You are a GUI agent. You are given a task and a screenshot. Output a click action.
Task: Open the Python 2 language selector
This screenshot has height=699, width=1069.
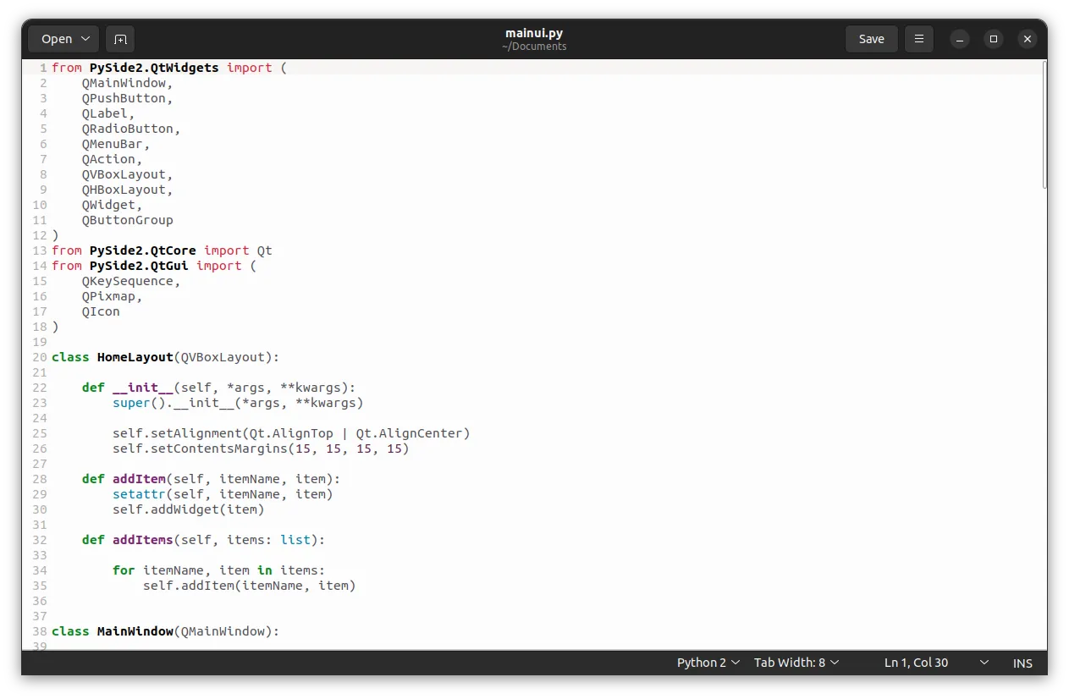[x=708, y=663]
